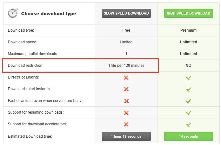The height and width of the screenshot is (145, 221).
Task: Select the Choose download type heading
Action: (49, 14)
